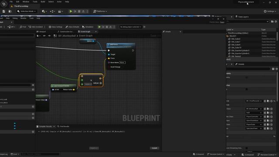Image resolution: width=279 pixels, height=157 pixels.
Task: Stop play in the main editor toolbar
Action: click(79, 11)
